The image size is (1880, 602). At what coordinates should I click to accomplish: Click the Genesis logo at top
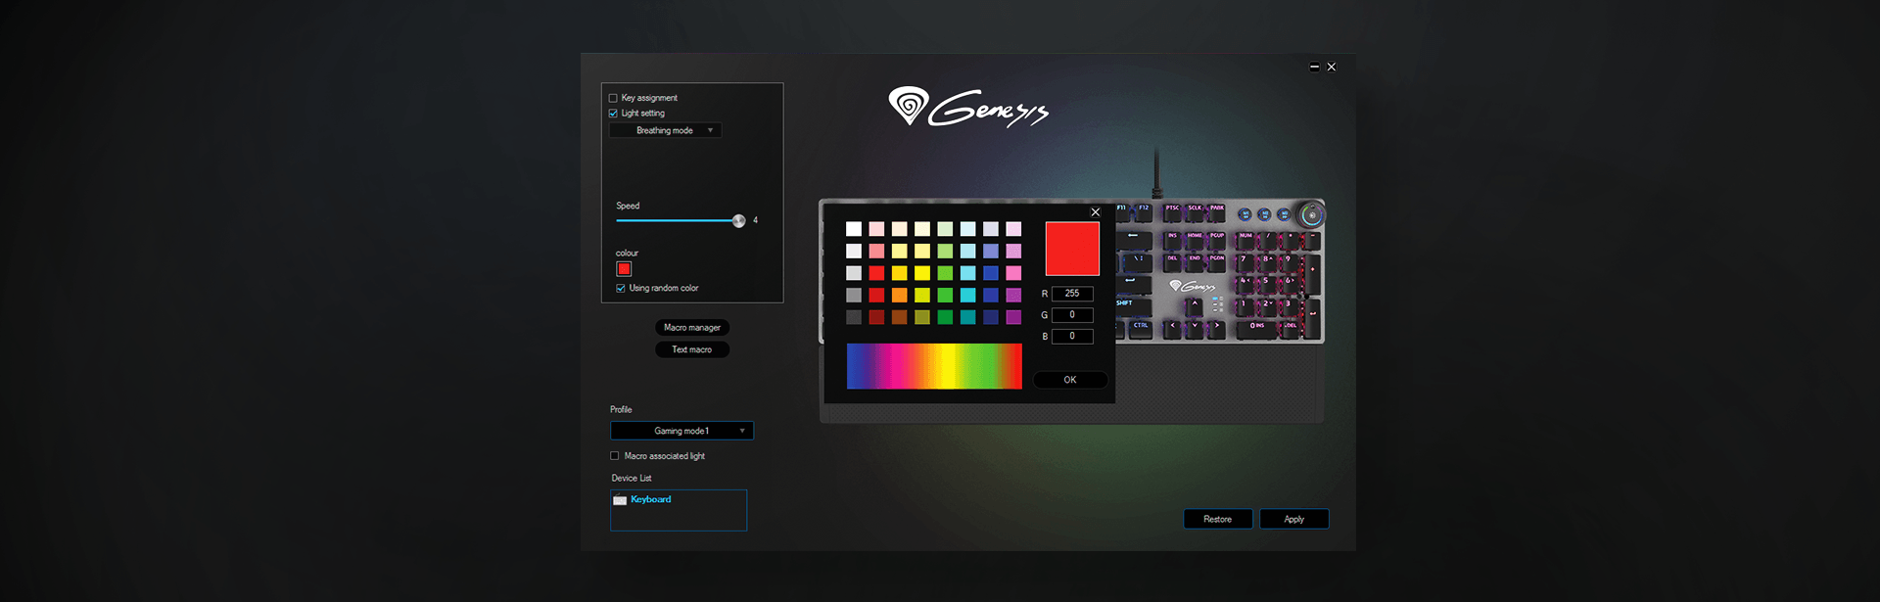(967, 108)
